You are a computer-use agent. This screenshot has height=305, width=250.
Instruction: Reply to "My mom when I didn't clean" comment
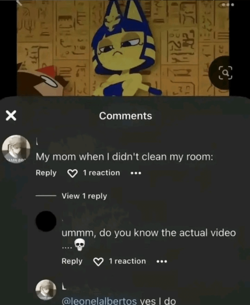coord(46,173)
